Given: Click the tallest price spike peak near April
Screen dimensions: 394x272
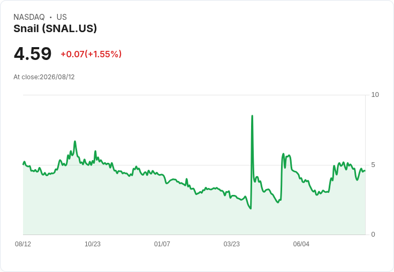Looking at the screenshot, I should (x=252, y=116).
